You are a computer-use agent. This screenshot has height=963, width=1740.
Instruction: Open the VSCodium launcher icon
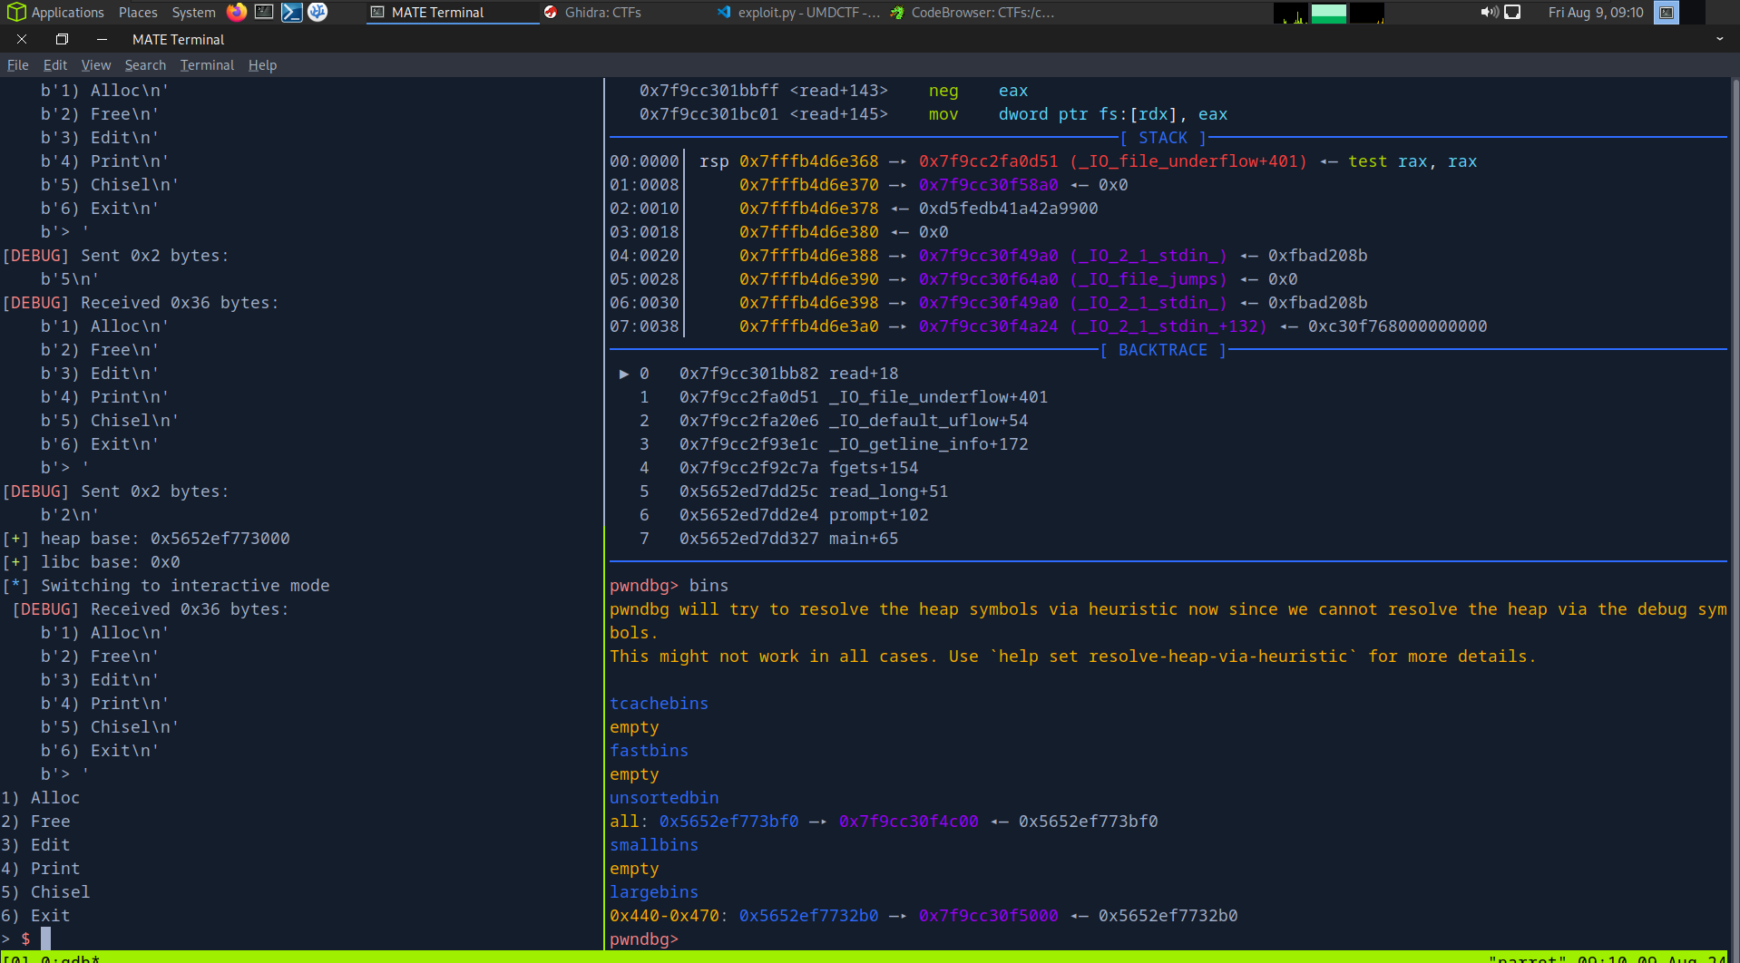pyautogui.click(x=318, y=12)
